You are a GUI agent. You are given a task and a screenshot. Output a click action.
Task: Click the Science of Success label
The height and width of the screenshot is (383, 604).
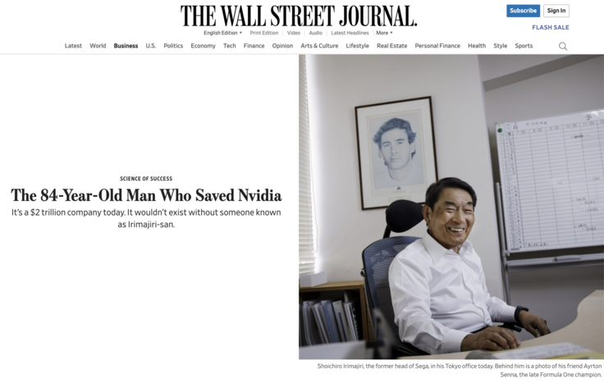[146, 179]
